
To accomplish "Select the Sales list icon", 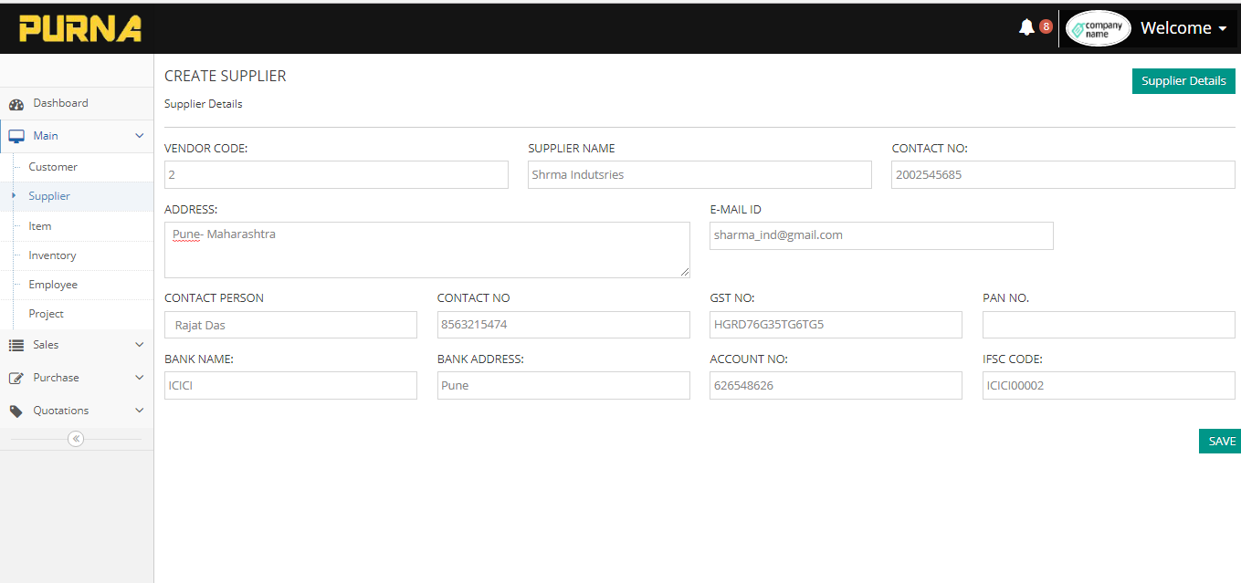I will click(x=16, y=344).
